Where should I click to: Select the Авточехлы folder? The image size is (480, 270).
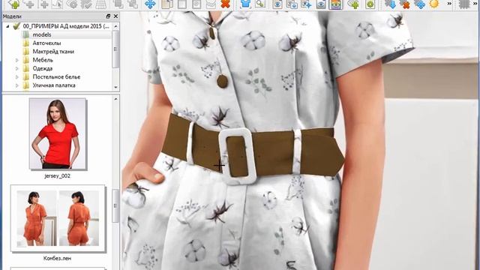(x=46, y=43)
